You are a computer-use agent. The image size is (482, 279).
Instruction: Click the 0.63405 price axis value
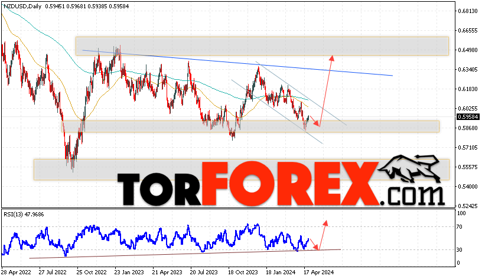pos(468,70)
